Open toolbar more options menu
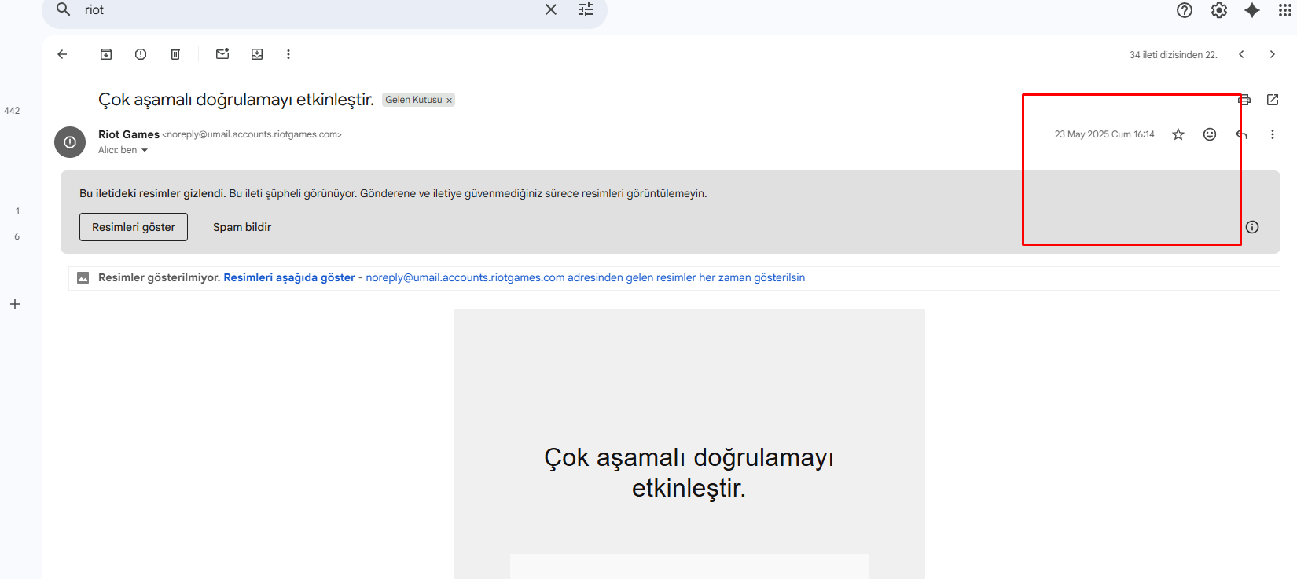This screenshot has width=1297, height=579. click(288, 54)
